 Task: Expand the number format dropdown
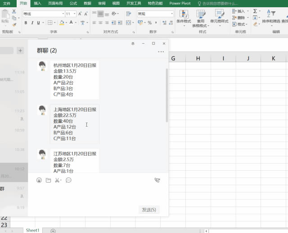click(x=172, y=14)
